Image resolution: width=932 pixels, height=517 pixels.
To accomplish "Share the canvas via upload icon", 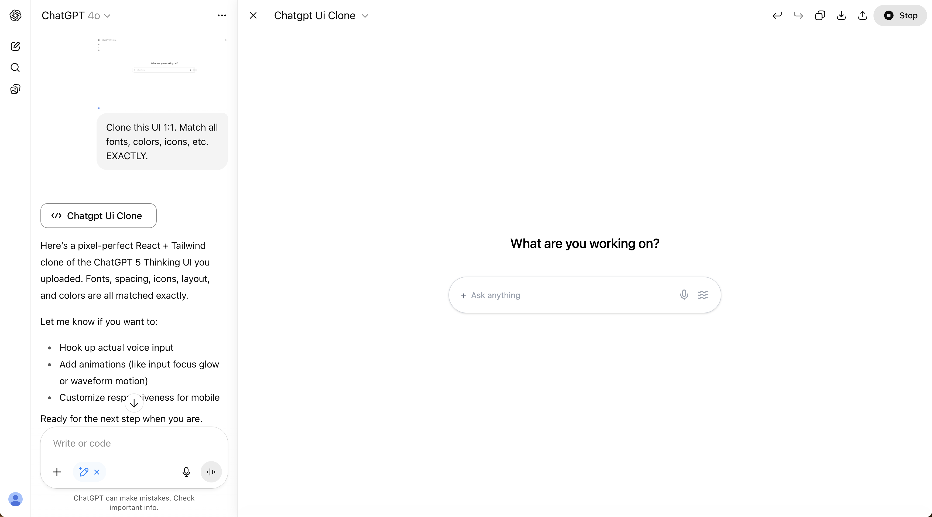I will pos(862,16).
